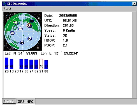Image resolution: width=140 pixels, height=106 pixels.
Task: Select the GPS INFO tab
Action: pos(25,102)
